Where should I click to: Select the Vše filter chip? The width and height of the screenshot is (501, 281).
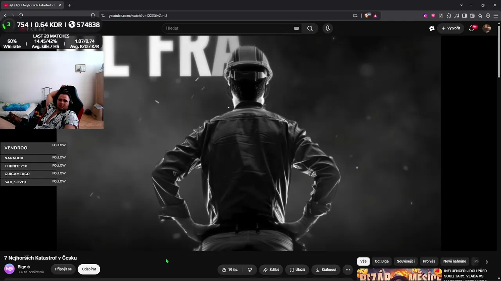pyautogui.click(x=363, y=261)
